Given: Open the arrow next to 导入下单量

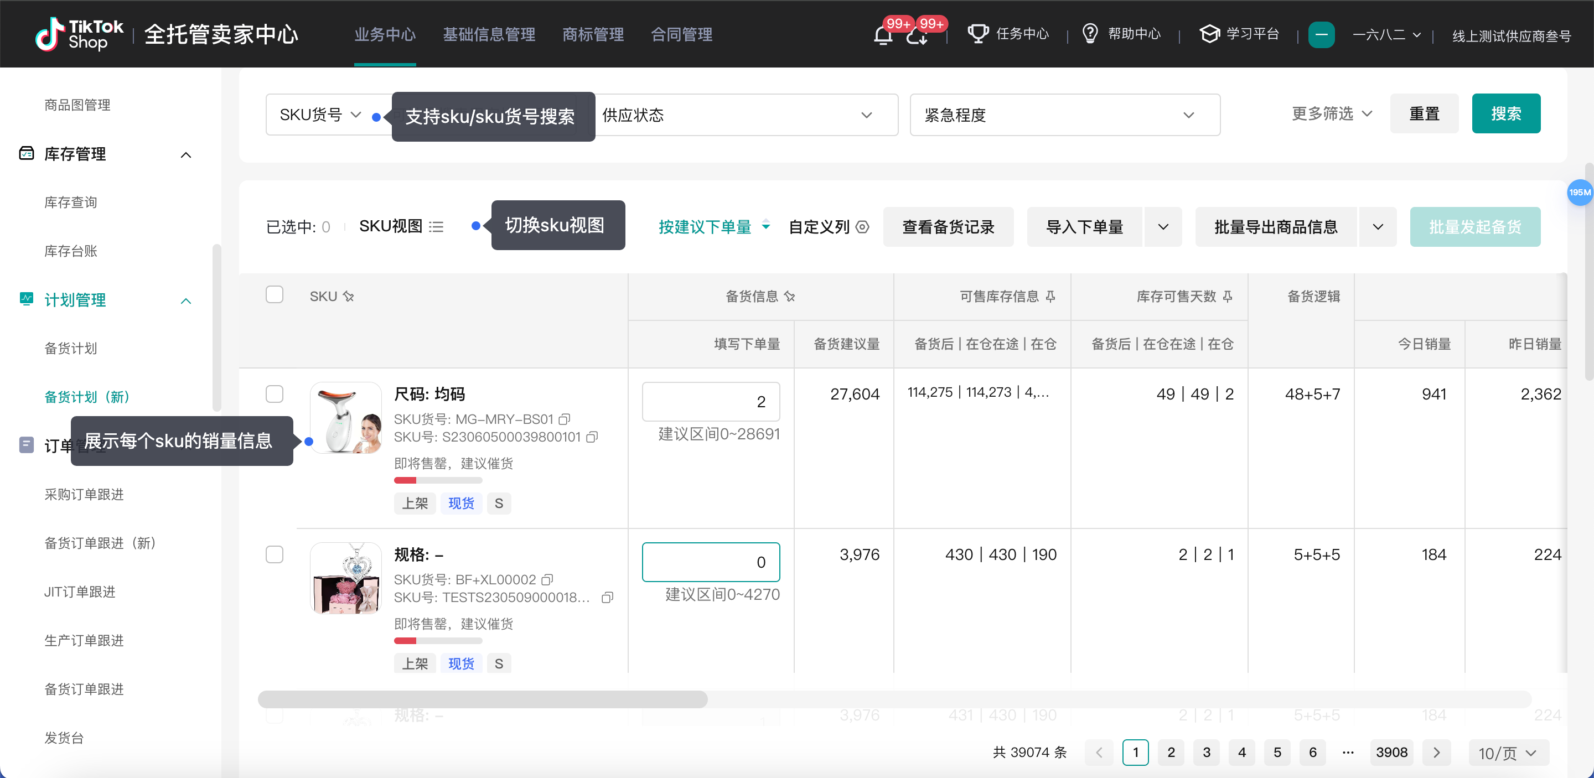Looking at the screenshot, I should click(1163, 227).
